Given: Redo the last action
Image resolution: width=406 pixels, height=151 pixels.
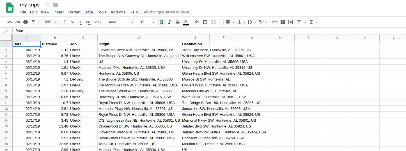Looking at the screenshot, I should (18, 22).
